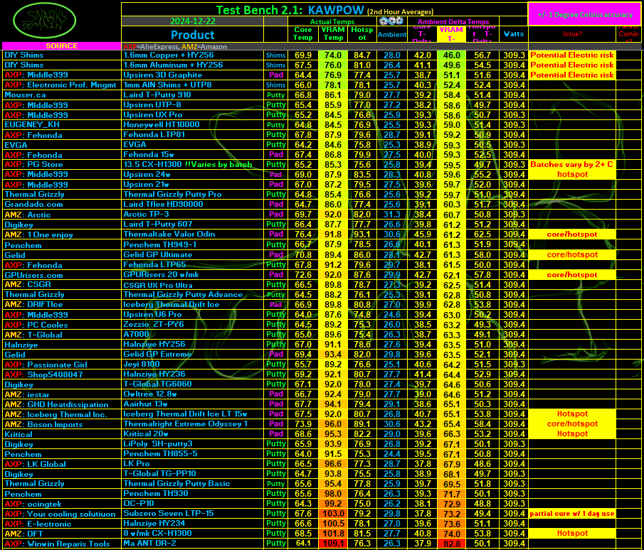The height and width of the screenshot is (550, 644).
Task: Click the Snarks Domain logo
Action: [x=44, y=21]
